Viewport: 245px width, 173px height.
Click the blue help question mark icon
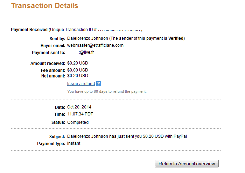(x=99, y=84)
